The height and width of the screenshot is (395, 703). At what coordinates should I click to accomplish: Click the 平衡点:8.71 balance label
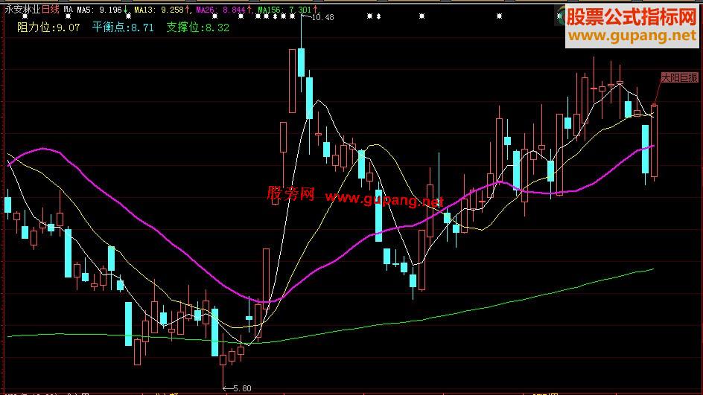[x=123, y=28]
